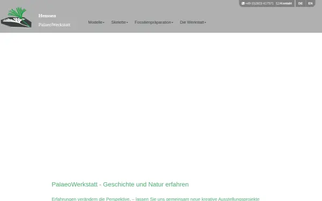Click the PalaeoWerkstatt title in the header
This screenshot has height=201, width=322.
tap(54, 25)
